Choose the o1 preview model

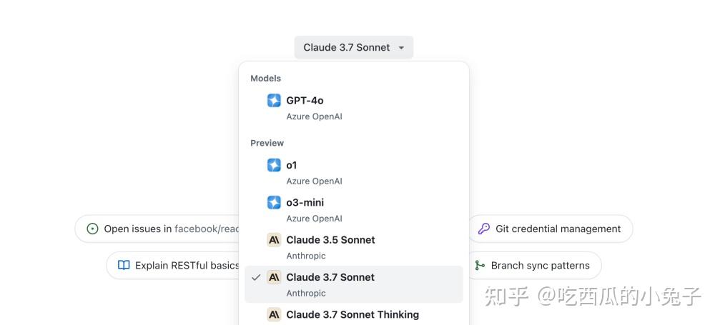(292, 165)
